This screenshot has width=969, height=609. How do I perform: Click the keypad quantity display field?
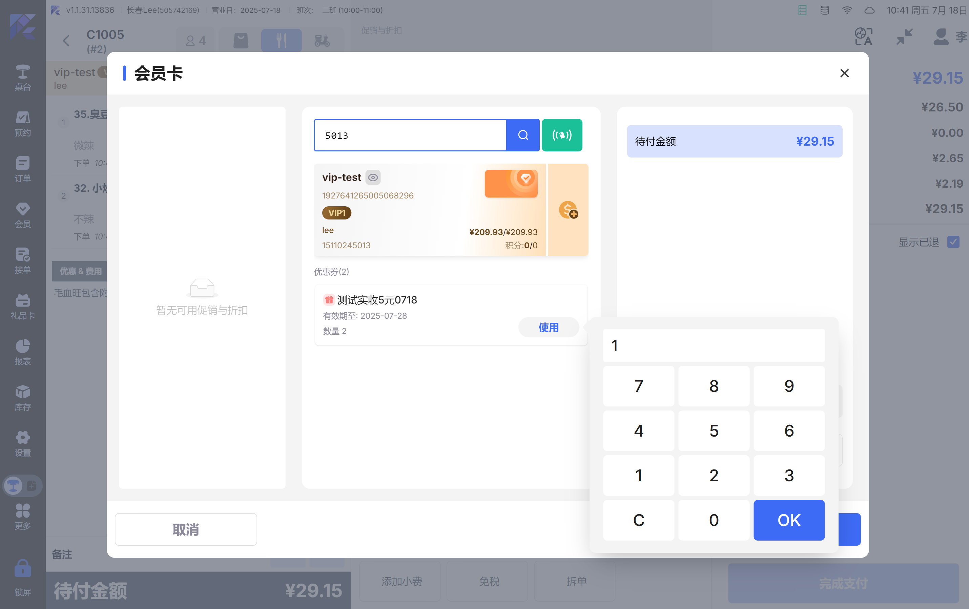coord(714,345)
